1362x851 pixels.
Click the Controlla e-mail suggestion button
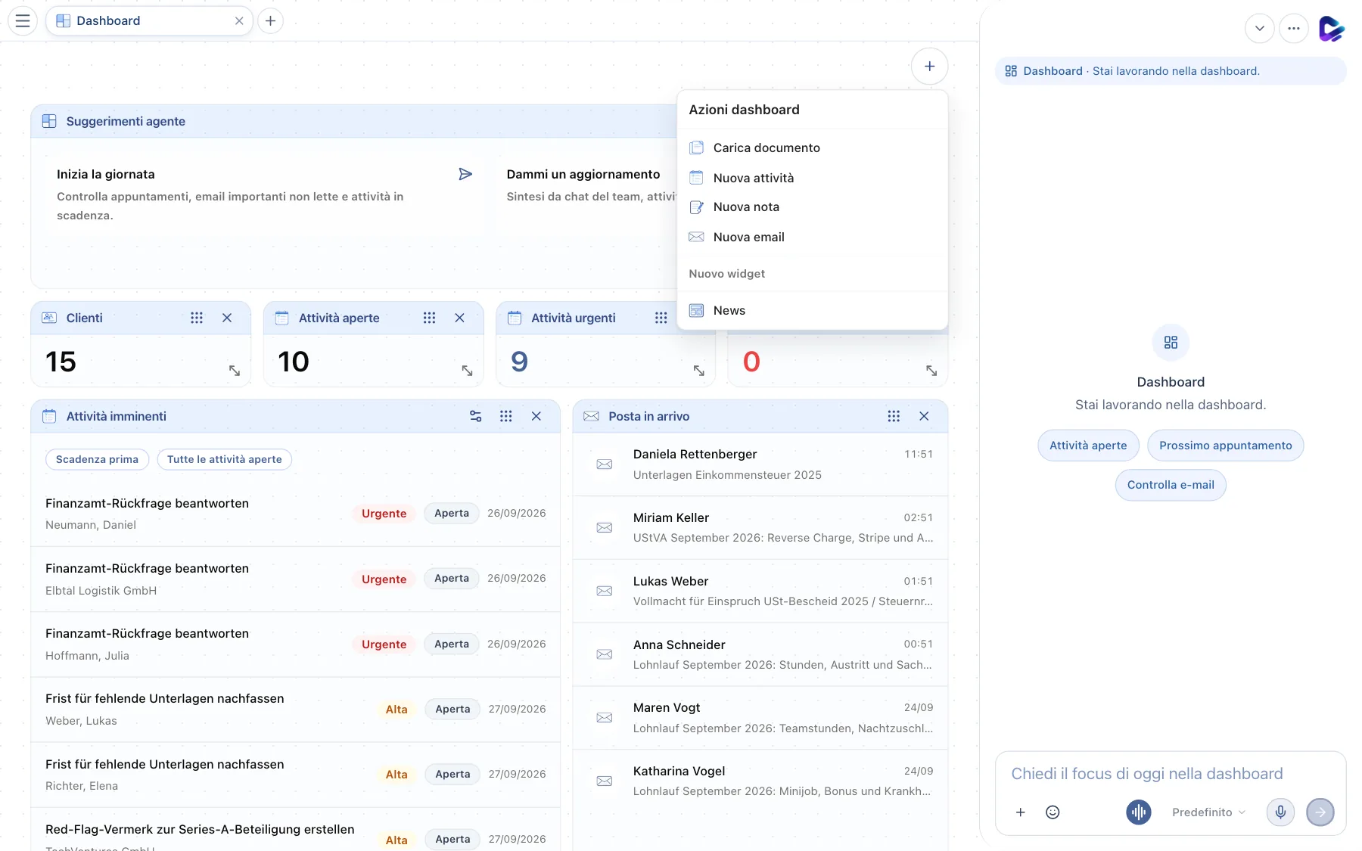pyautogui.click(x=1171, y=485)
